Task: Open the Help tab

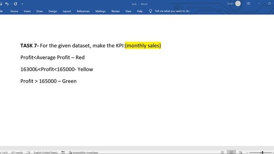Action: coord(140,11)
